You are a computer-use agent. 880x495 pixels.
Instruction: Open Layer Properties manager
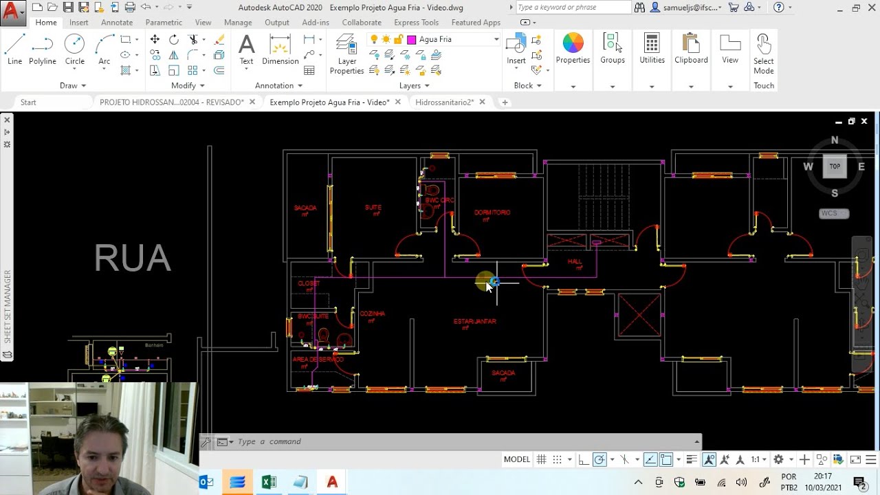(x=347, y=54)
